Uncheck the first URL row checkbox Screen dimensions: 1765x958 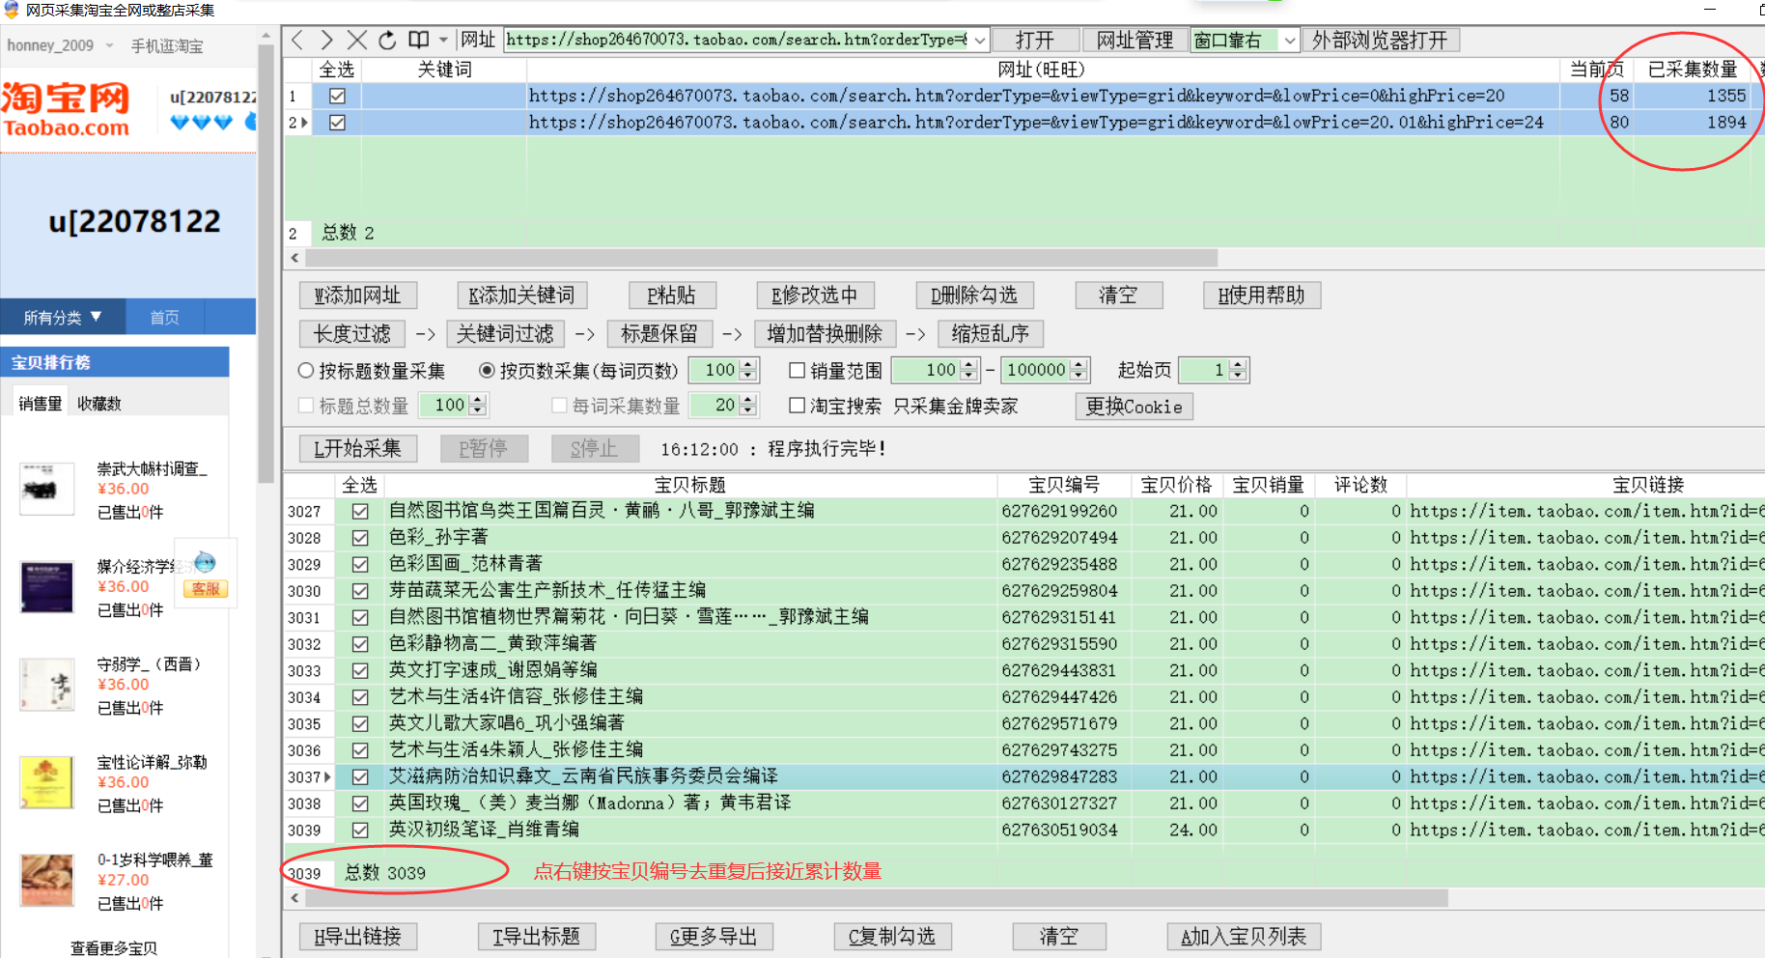point(337,96)
